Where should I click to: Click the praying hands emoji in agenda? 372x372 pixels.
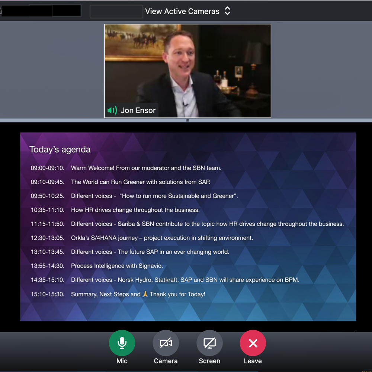pyautogui.click(x=145, y=294)
